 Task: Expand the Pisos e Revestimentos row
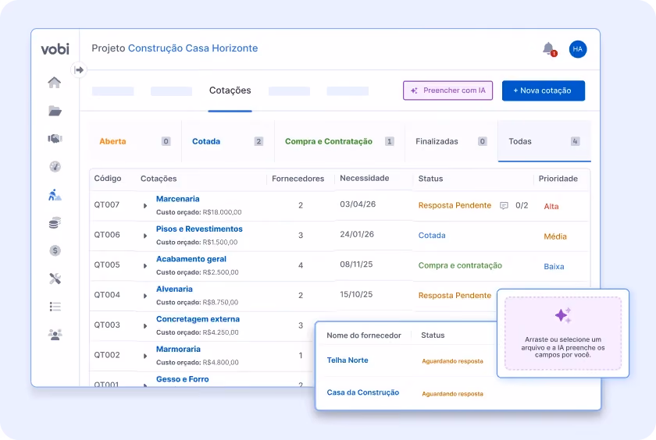145,236
